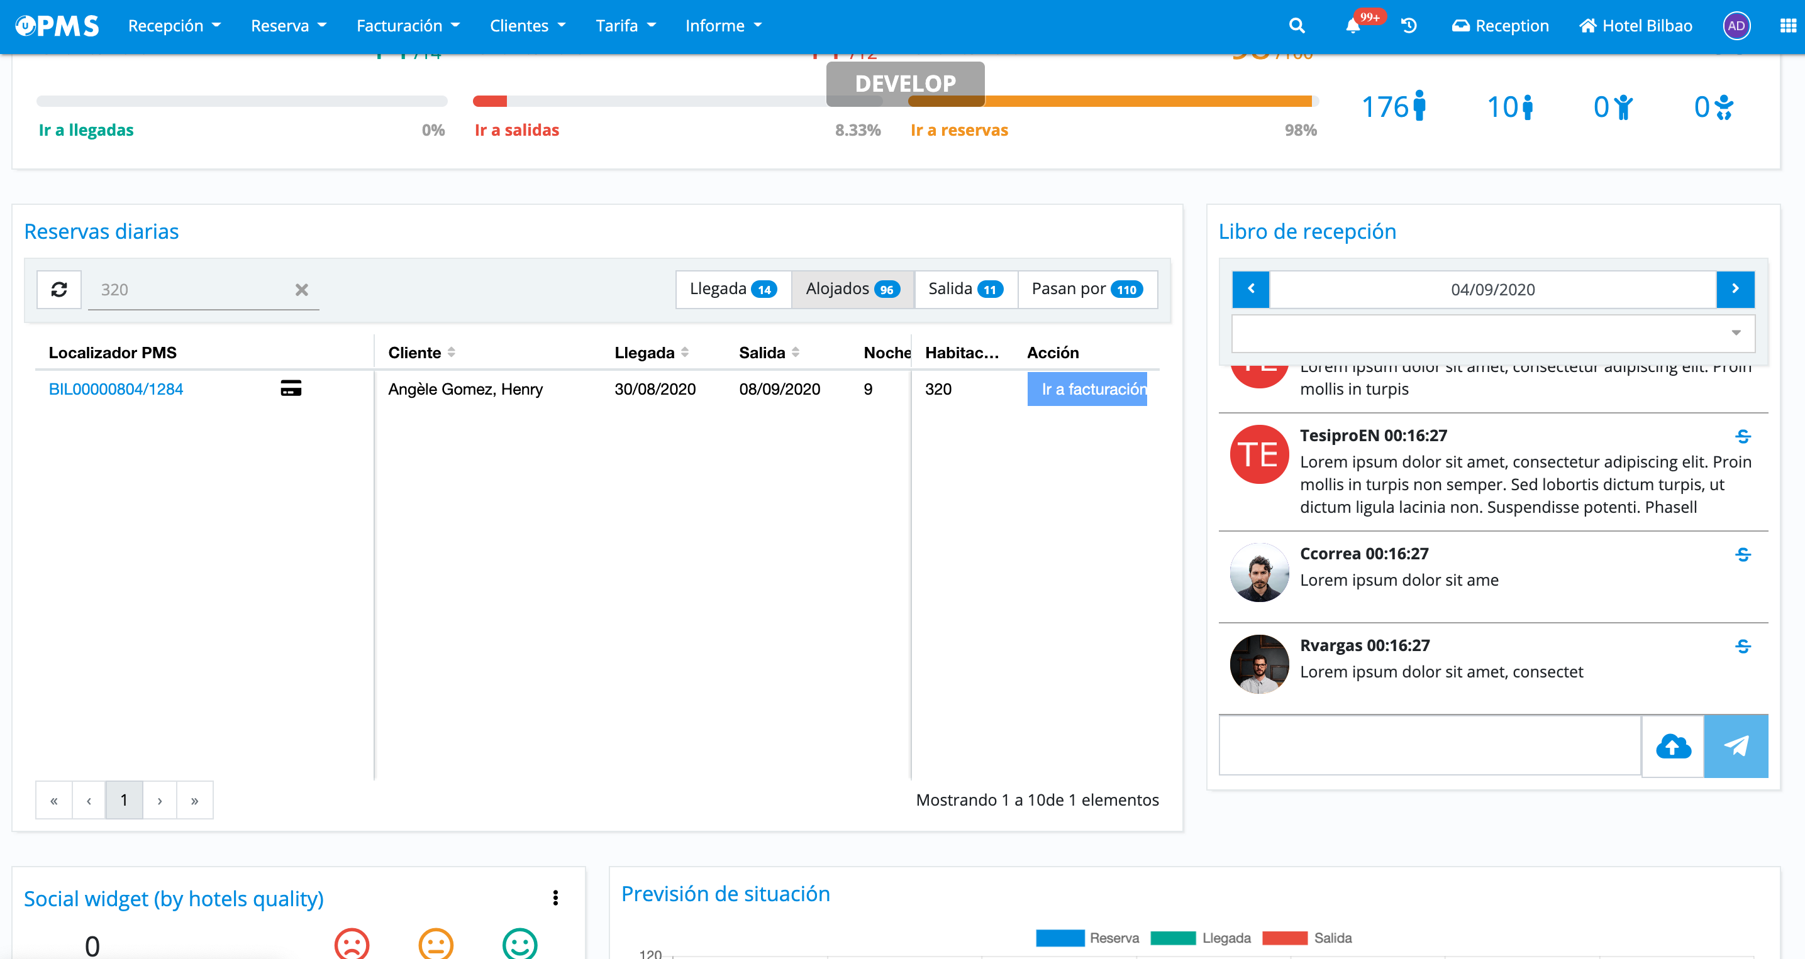The height and width of the screenshot is (959, 1805).
Task: Toggle Reserva series in chart legend
Action: [x=1087, y=938]
